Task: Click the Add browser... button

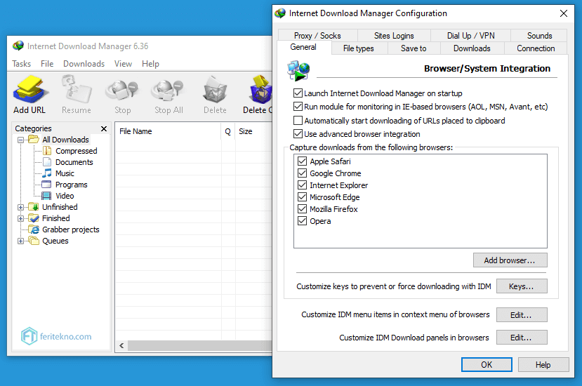Action: click(510, 260)
